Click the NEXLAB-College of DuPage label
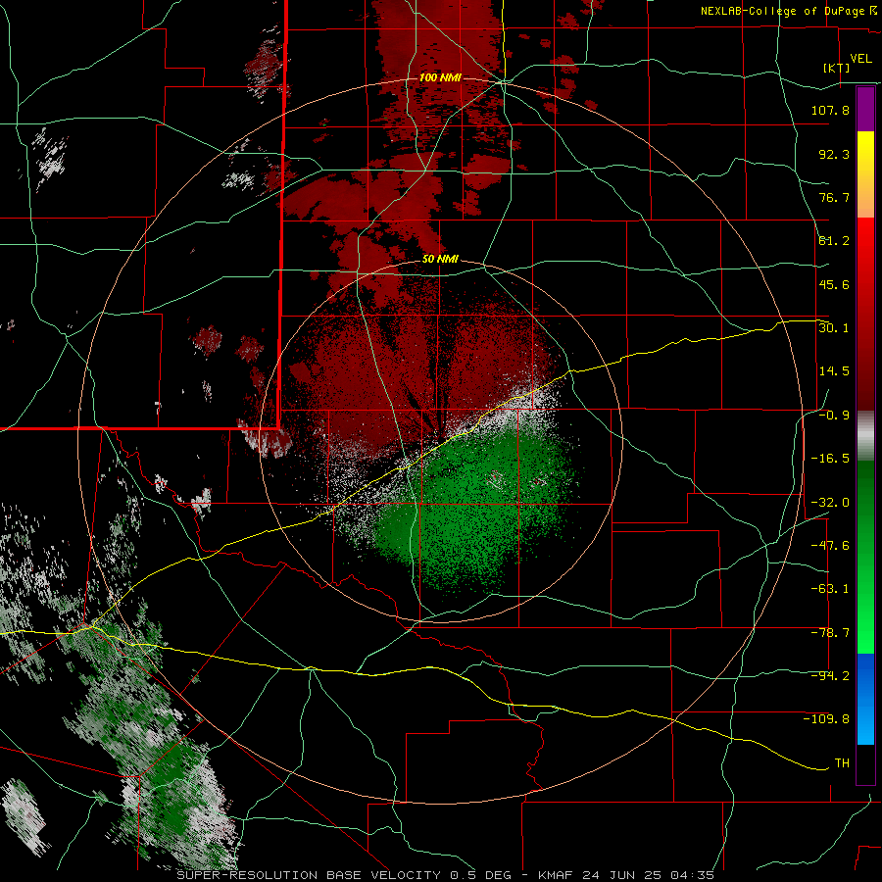882x882 pixels. click(x=782, y=11)
